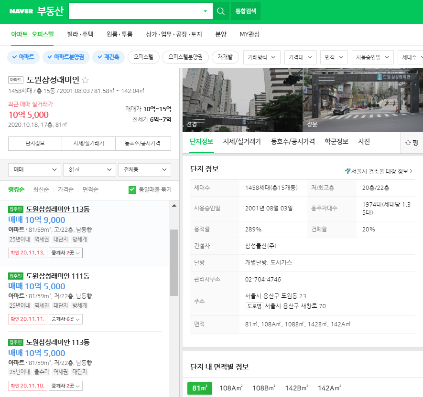Click the listing scrollbar thumb
The image size is (423, 397).
click(x=174, y=262)
